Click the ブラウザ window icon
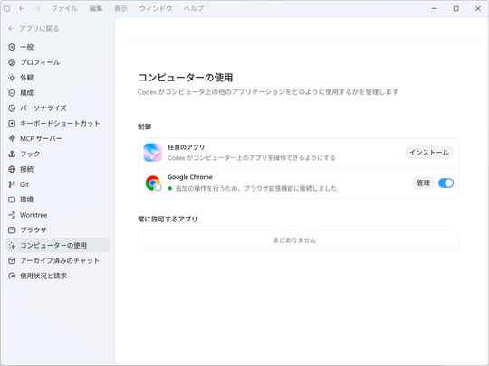Screen dimensions: 489x366 12,230
